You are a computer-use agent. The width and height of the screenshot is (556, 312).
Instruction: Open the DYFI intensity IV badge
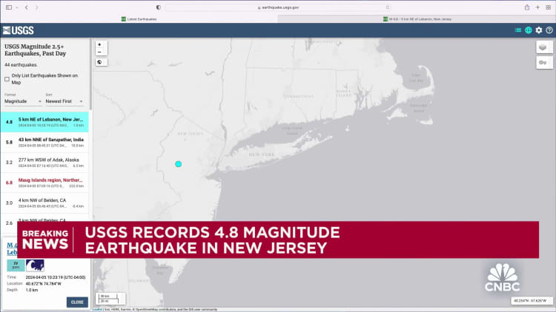[x=16, y=265]
